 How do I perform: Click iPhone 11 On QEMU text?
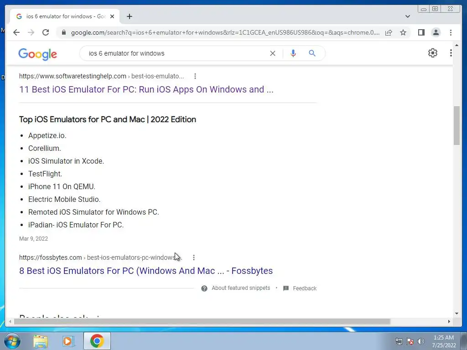62,186
